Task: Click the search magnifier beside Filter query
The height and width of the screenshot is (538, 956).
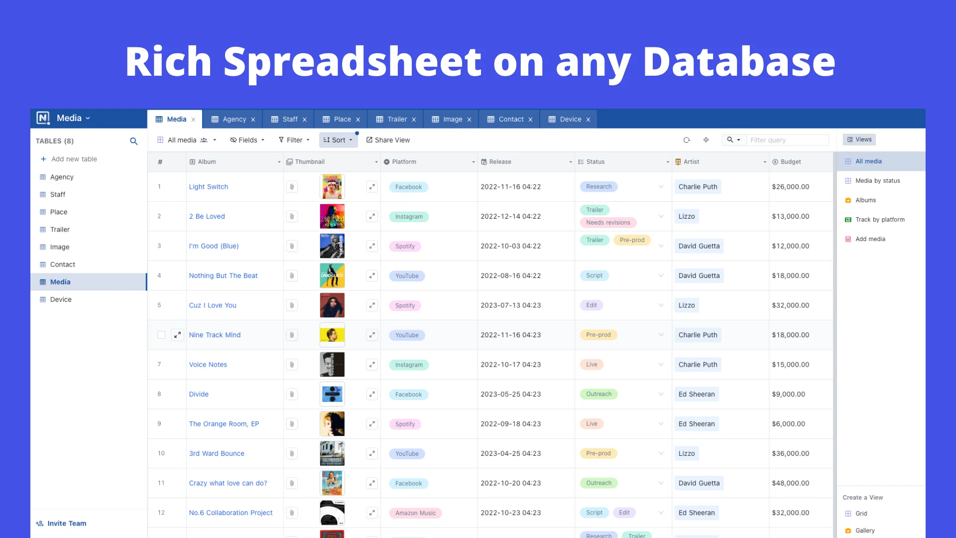Action: [x=730, y=140]
